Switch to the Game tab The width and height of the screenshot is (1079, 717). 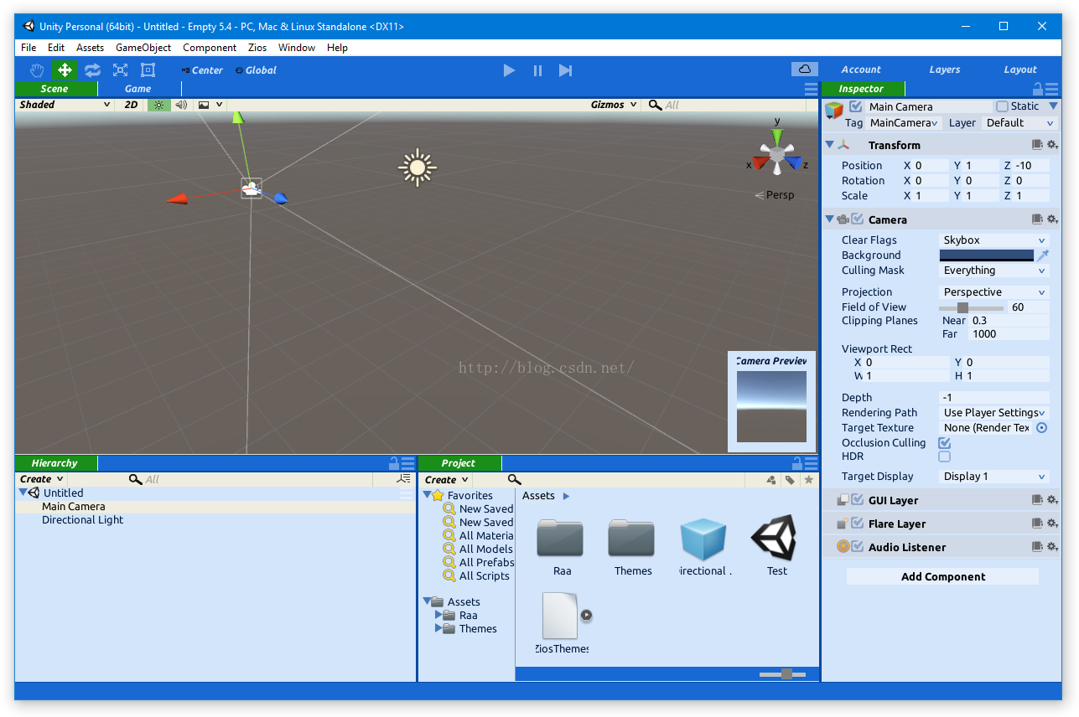coord(138,89)
